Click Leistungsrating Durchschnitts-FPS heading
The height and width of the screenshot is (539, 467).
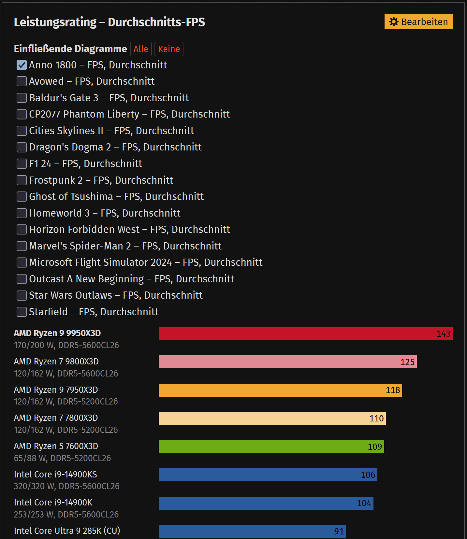tap(109, 22)
